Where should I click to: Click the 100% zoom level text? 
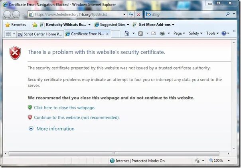(218, 160)
